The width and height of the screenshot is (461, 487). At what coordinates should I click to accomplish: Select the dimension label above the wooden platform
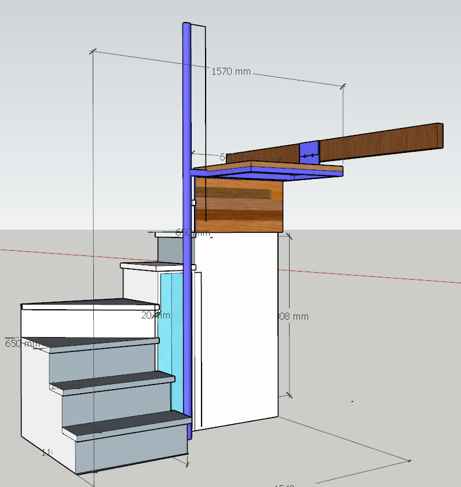point(237,157)
